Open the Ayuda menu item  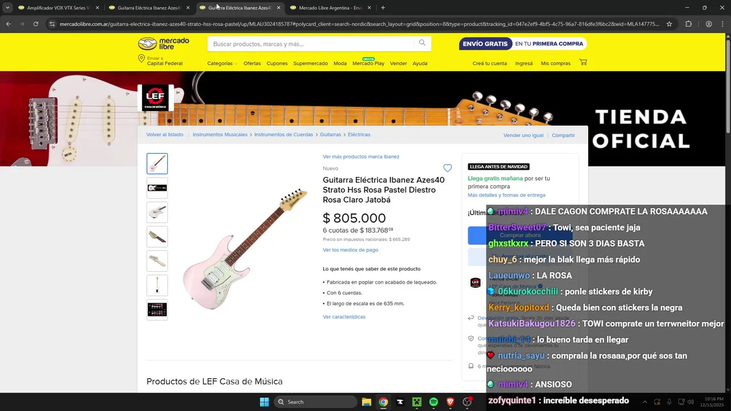(420, 63)
